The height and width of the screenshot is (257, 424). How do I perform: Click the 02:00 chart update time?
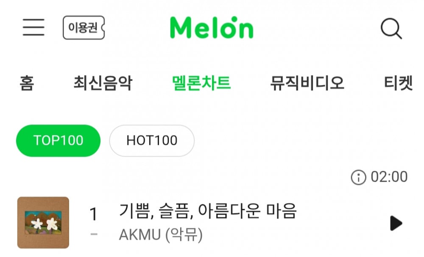[389, 177]
